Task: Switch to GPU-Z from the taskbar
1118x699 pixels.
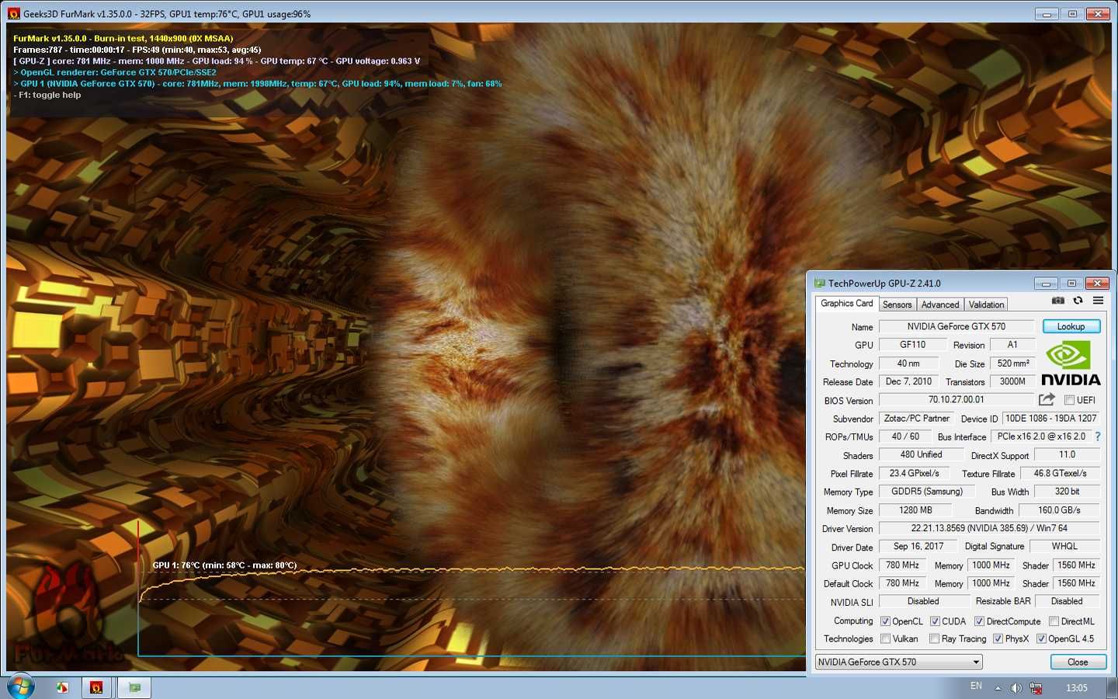Action: point(134,687)
